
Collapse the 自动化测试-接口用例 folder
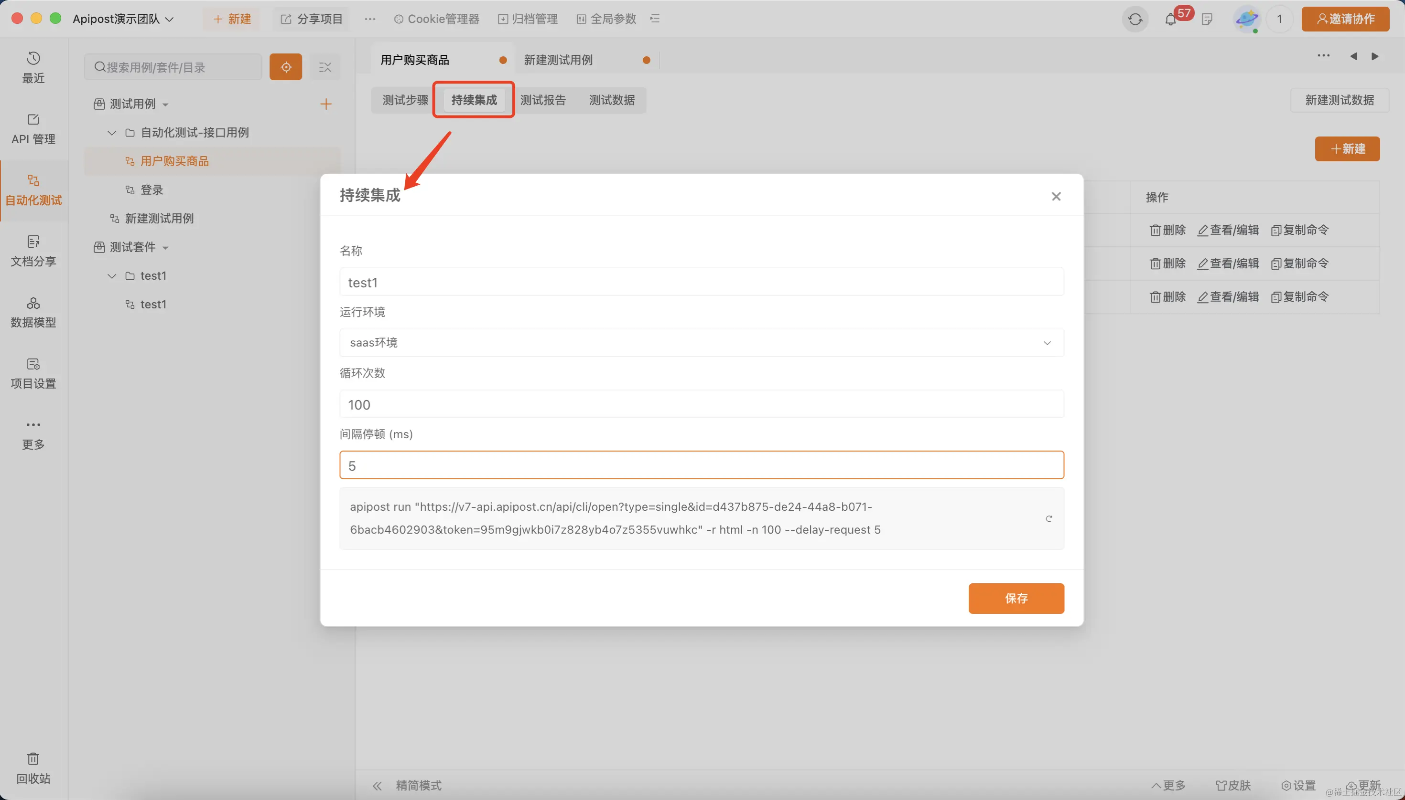click(x=112, y=132)
